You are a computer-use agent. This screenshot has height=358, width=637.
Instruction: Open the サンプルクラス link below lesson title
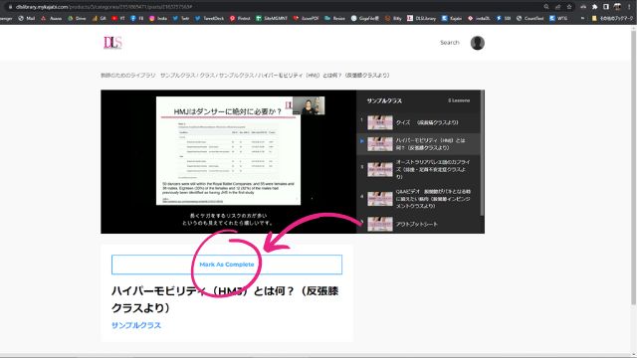point(136,325)
